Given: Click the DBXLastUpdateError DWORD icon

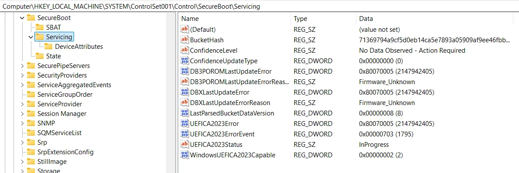Looking at the screenshot, I should (x=184, y=92).
